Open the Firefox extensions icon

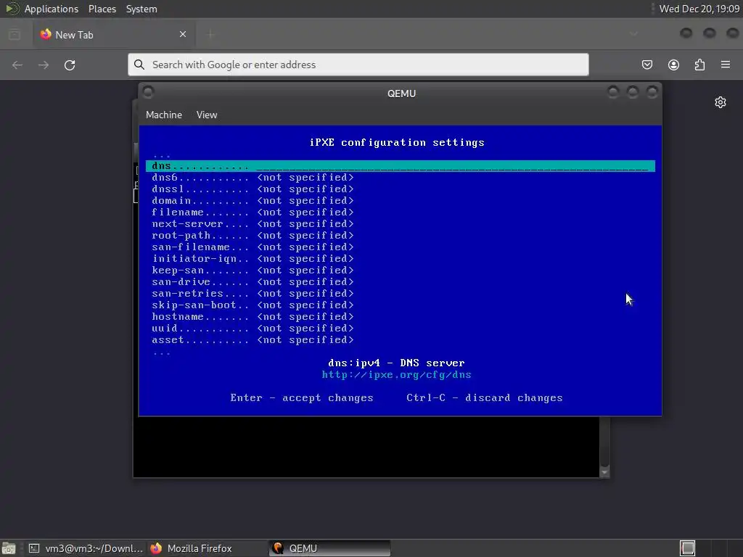(x=699, y=65)
